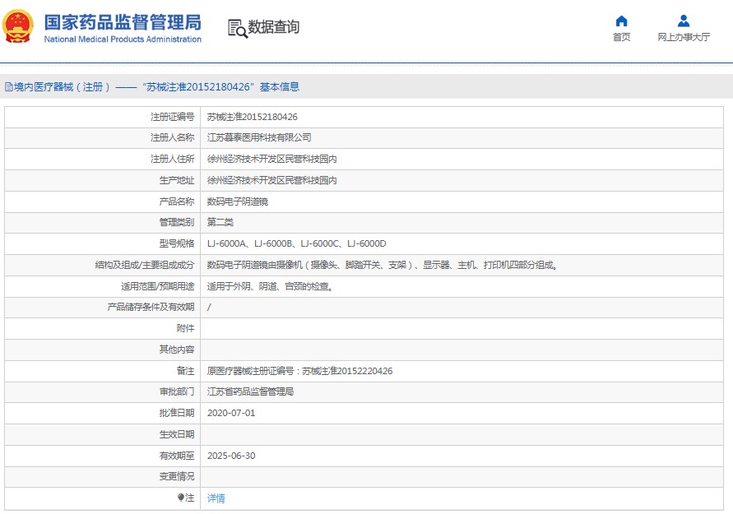The width and height of the screenshot is (733, 514).
Task: Click the 产品名称 label
Action: [x=176, y=201]
